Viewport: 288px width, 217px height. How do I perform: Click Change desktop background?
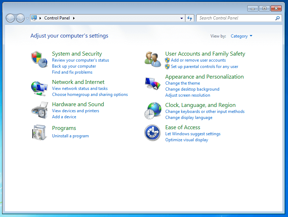(192, 89)
